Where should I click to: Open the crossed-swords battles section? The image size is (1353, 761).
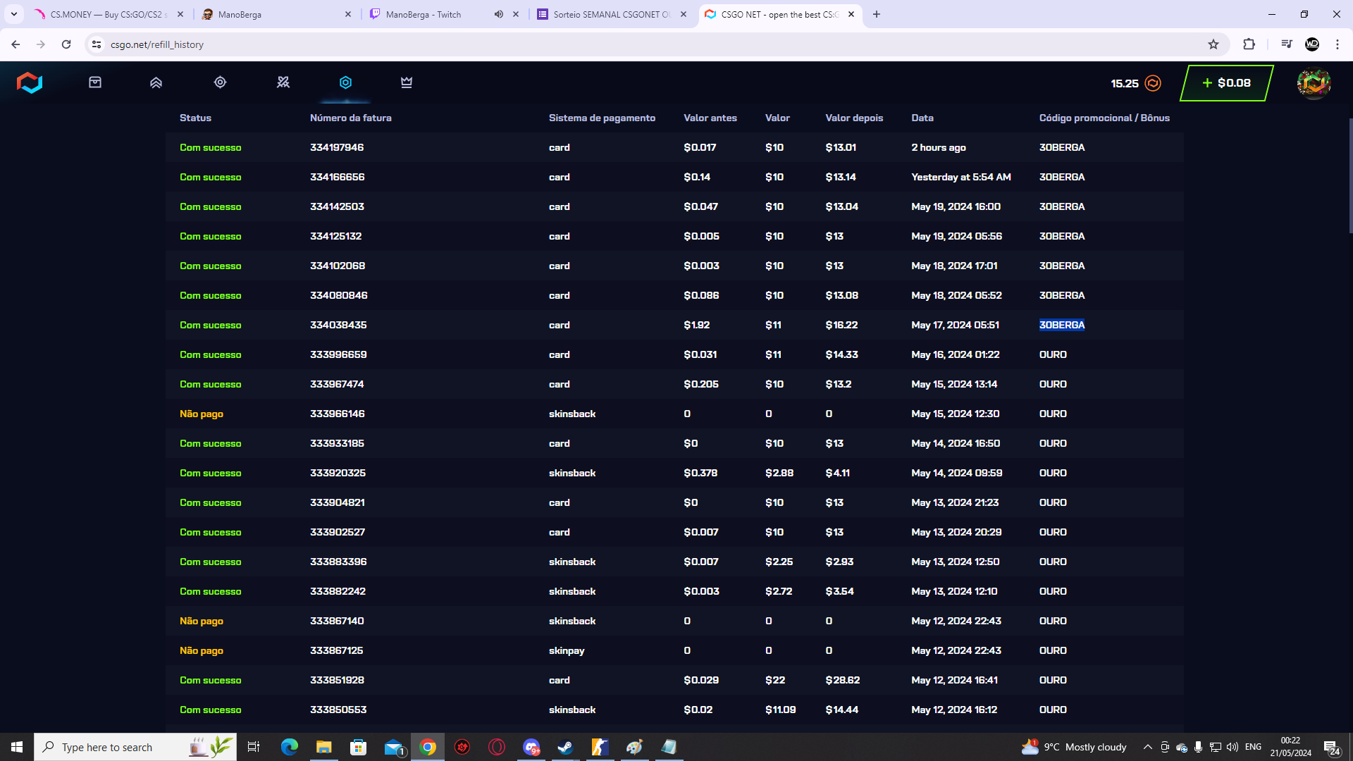(x=283, y=82)
